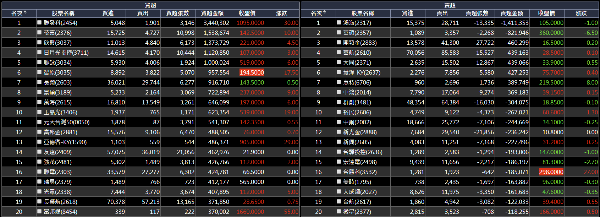This screenshot has height=217, width=600.
Task: Click 買超金額 value 3,440,302
Action: (216, 23)
